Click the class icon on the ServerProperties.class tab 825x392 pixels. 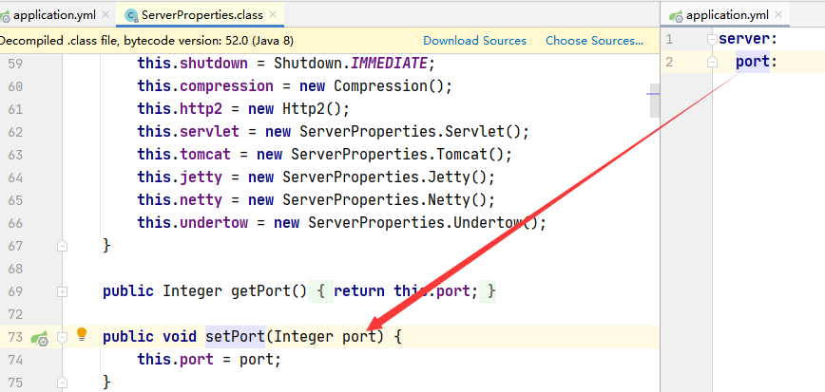[x=130, y=16]
